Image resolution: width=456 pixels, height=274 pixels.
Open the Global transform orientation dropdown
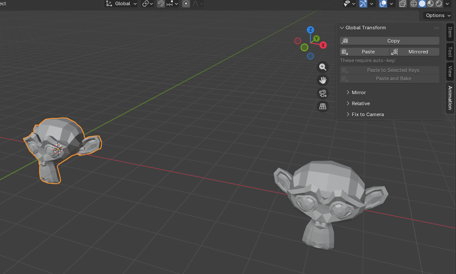tap(121, 4)
